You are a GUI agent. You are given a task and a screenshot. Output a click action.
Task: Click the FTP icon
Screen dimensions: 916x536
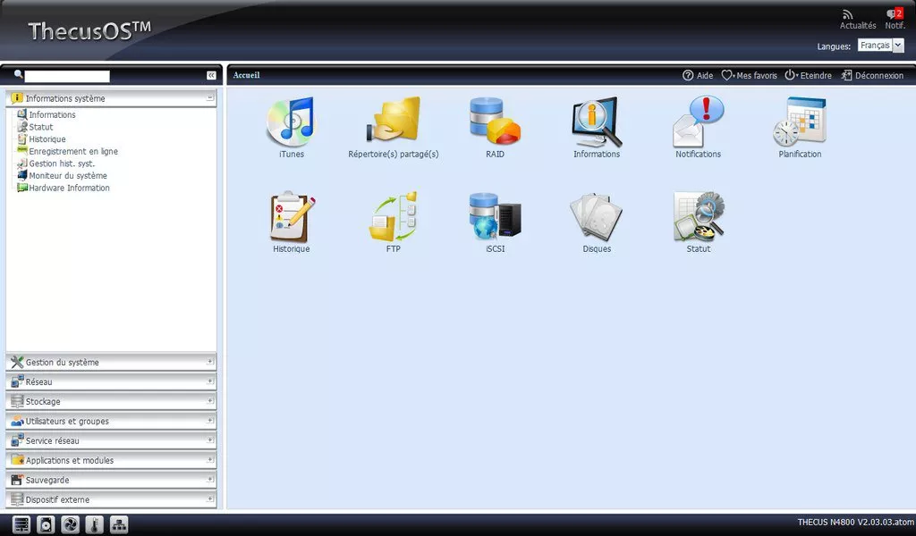click(393, 218)
